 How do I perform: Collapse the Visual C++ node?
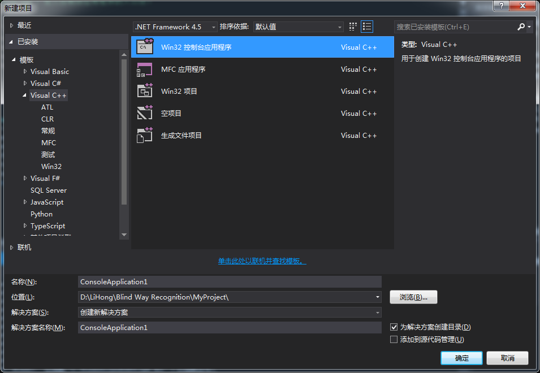24,96
